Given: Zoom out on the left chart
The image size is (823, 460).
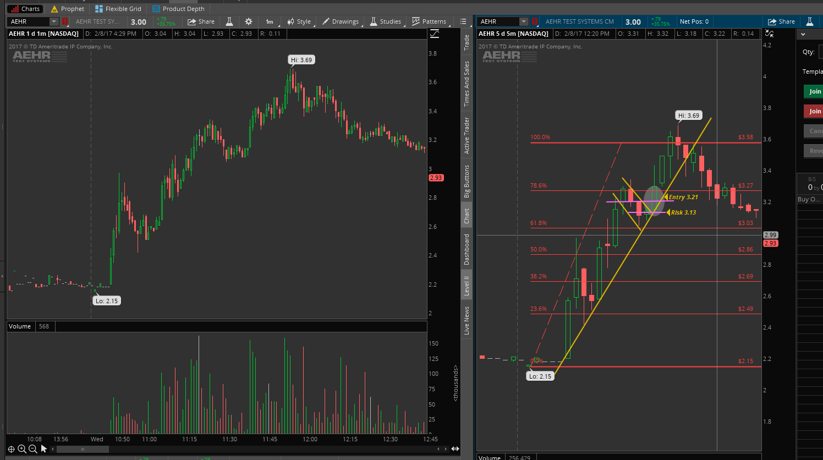Looking at the screenshot, I should 33,449.
